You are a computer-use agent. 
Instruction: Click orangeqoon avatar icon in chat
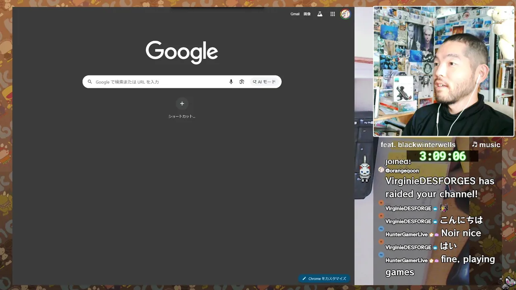[381, 170]
